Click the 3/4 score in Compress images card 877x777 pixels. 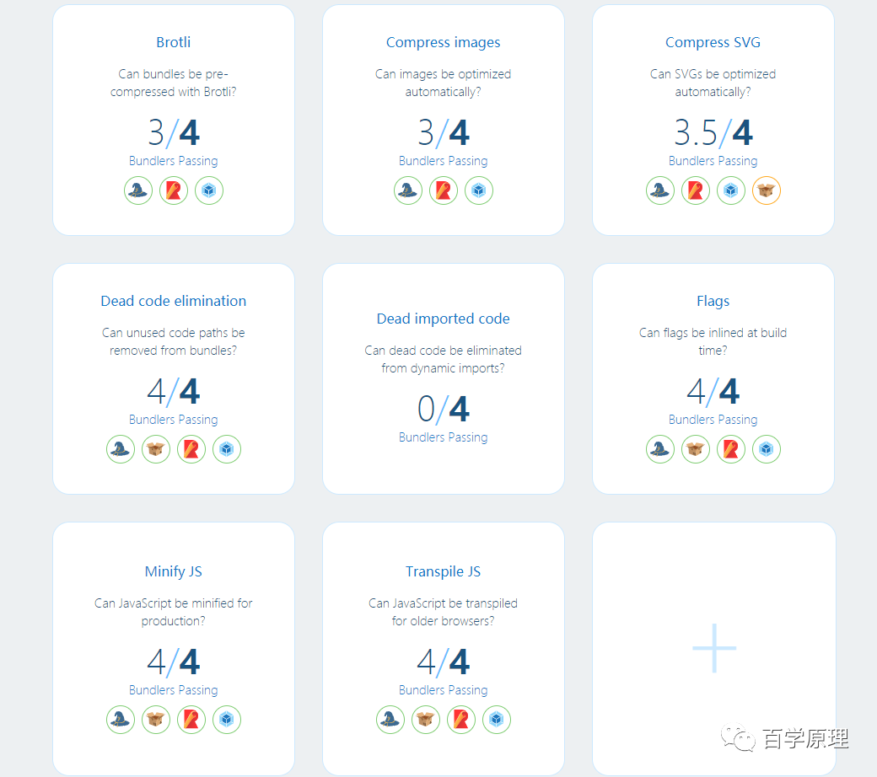pos(443,133)
